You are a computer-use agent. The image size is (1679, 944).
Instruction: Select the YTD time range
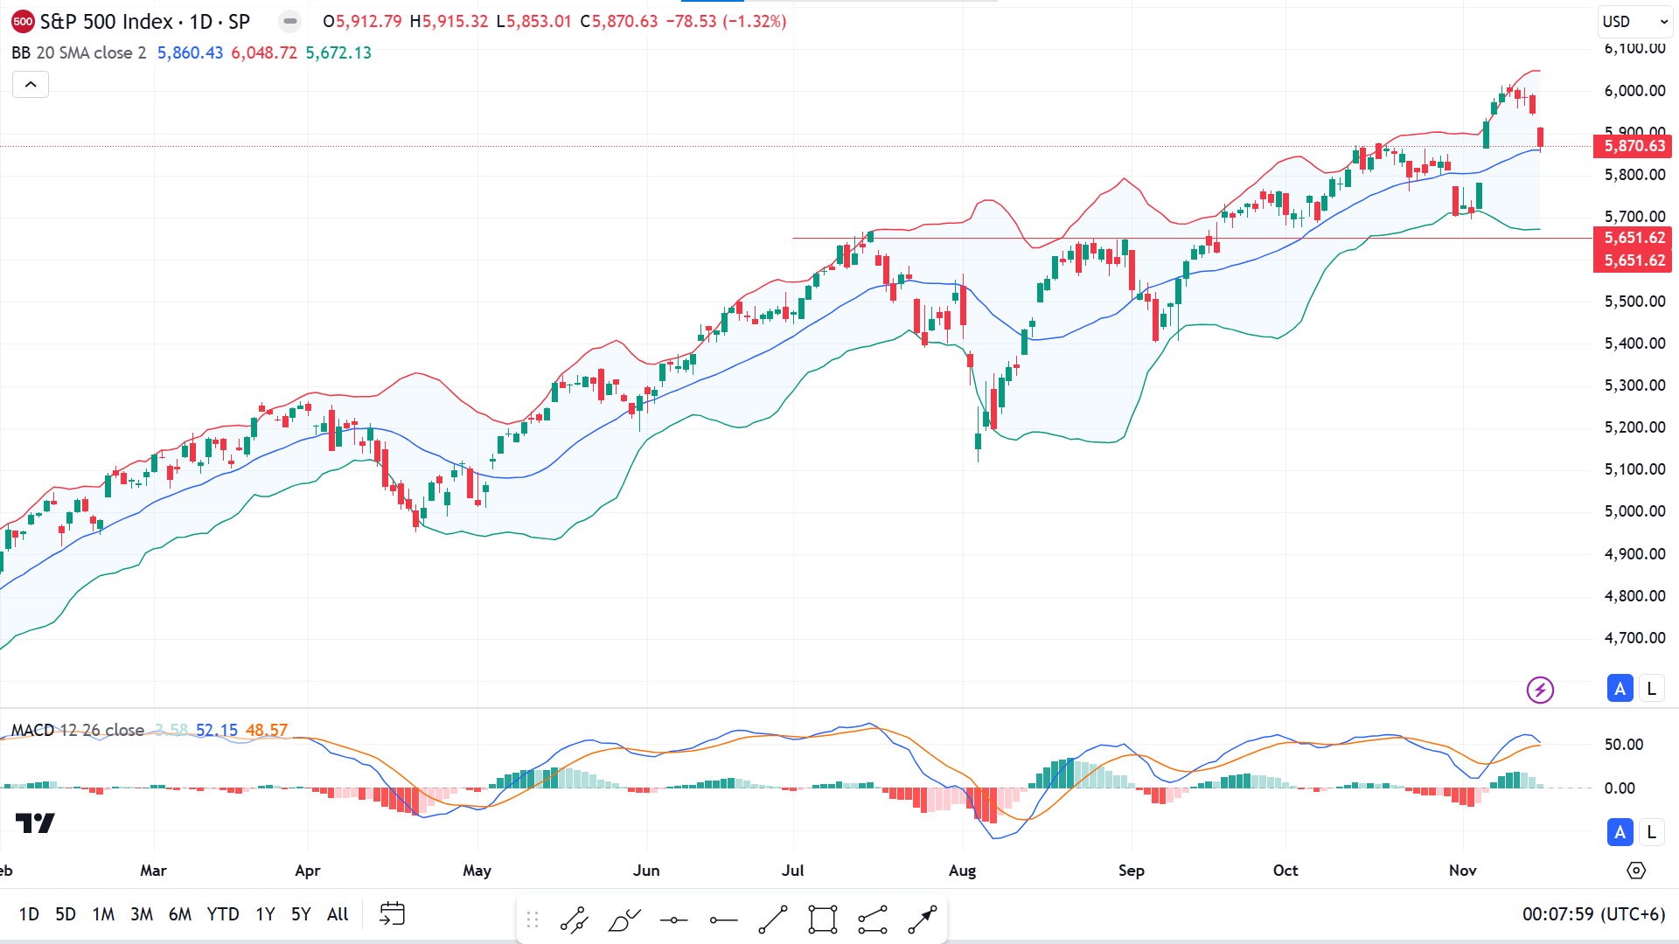point(223,914)
